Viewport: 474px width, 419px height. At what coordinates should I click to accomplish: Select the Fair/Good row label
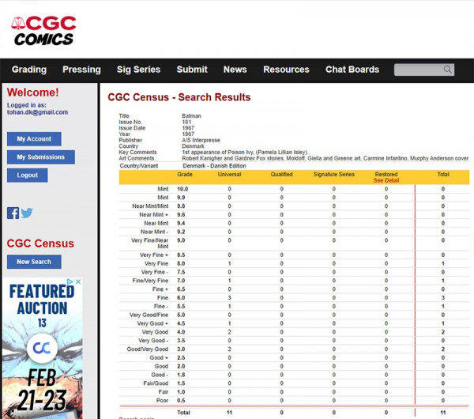(x=156, y=383)
